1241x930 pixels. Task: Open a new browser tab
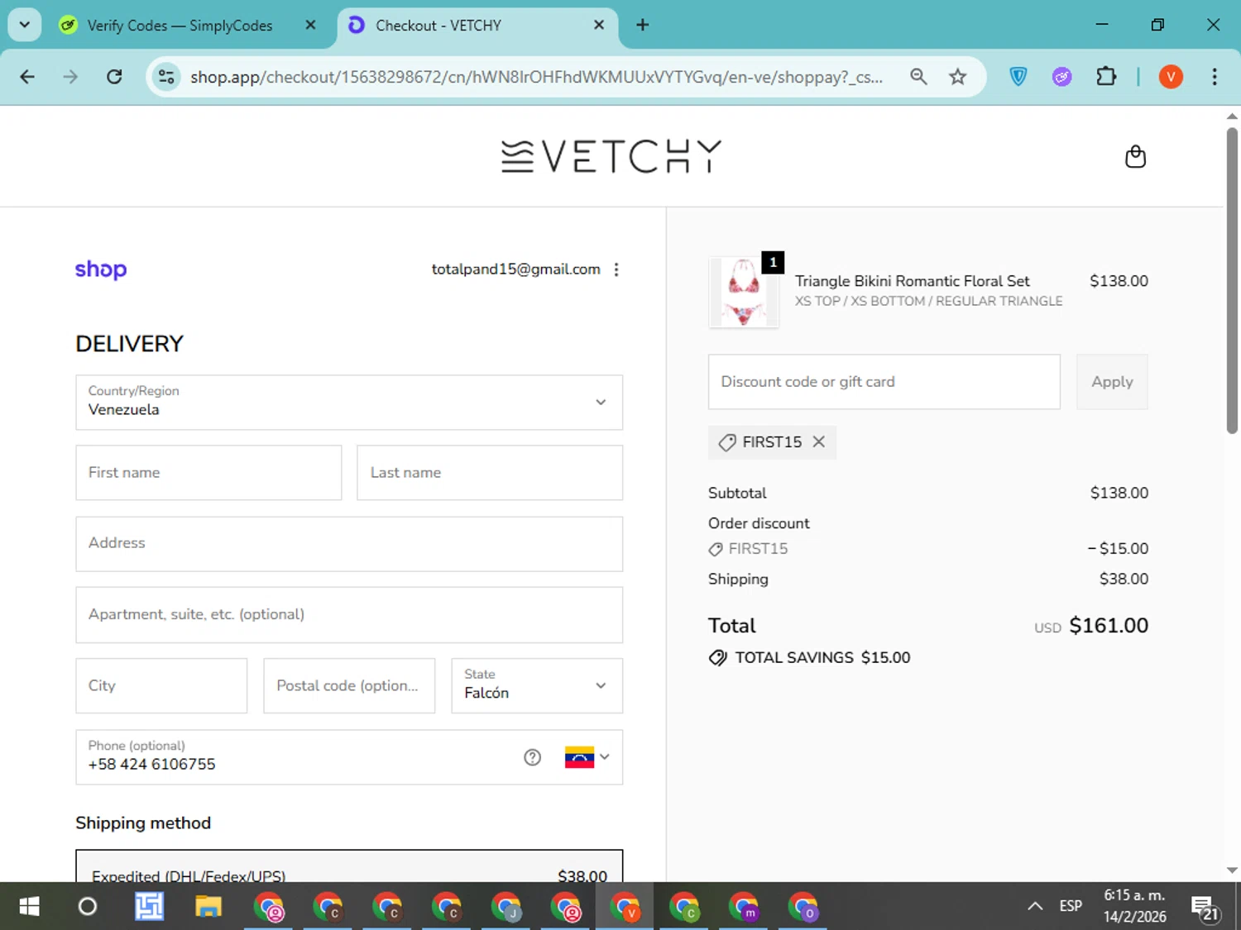pyautogui.click(x=642, y=25)
